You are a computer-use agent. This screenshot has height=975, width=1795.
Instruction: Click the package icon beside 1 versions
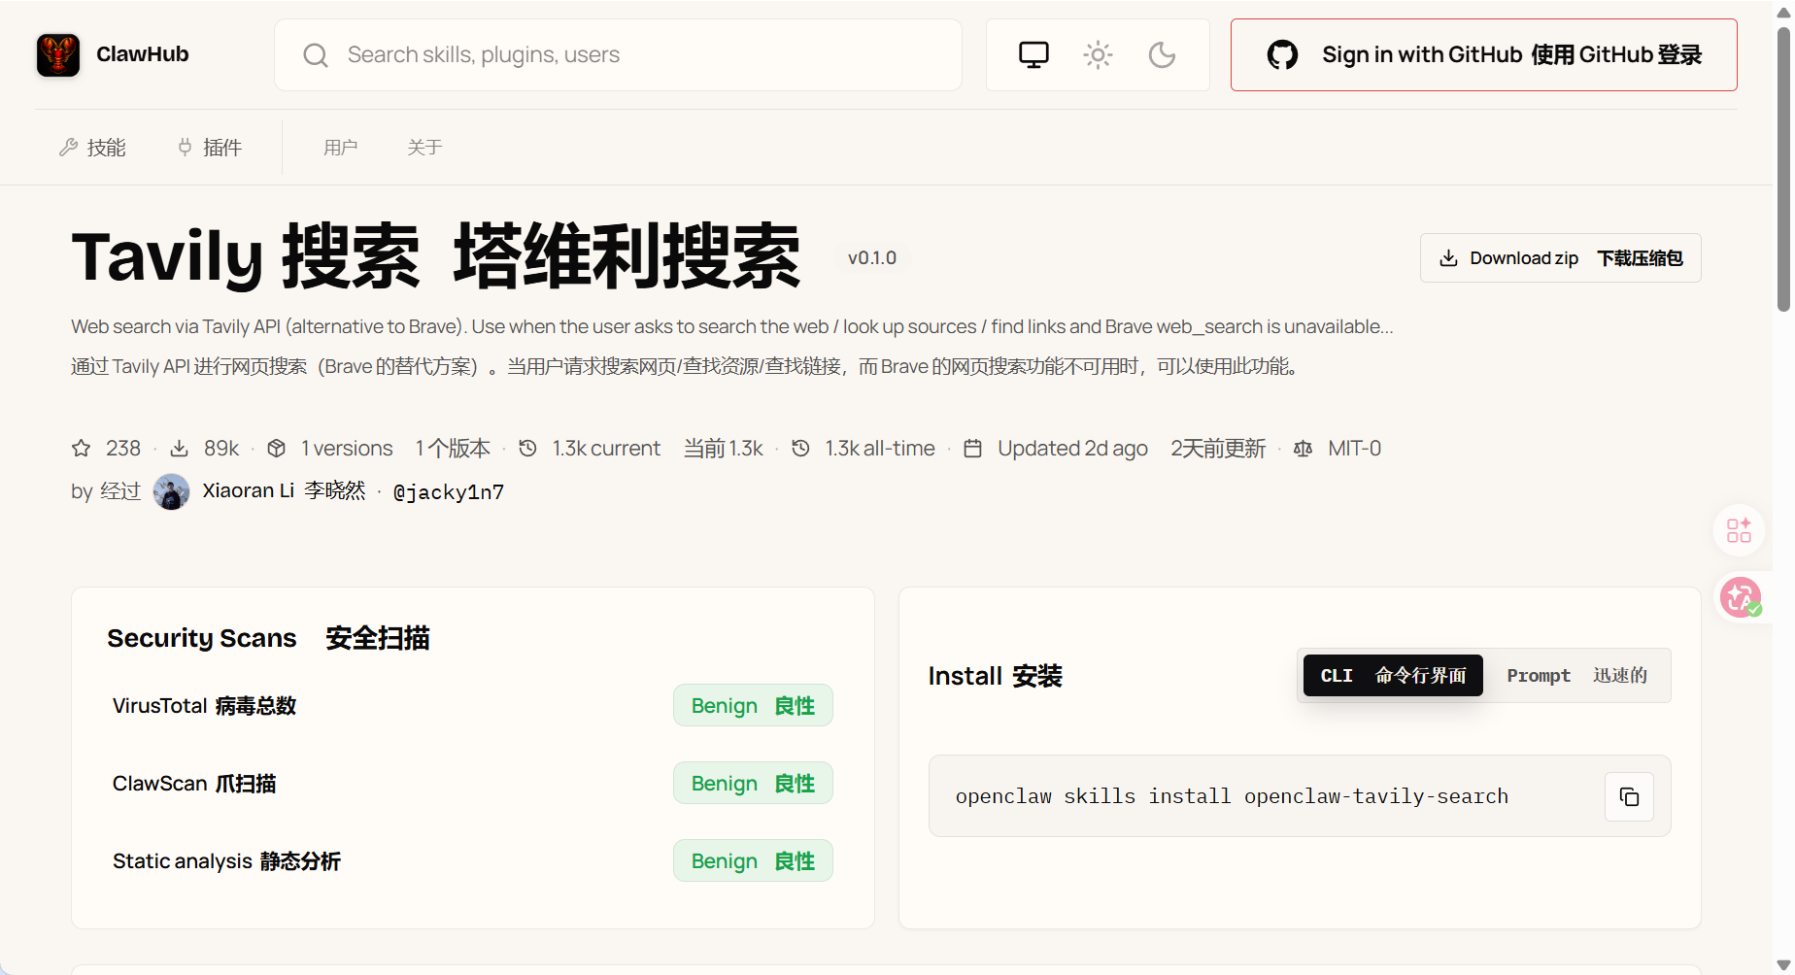click(x=277, y=449)
